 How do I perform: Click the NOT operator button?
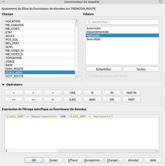click(x=131, y=100)
